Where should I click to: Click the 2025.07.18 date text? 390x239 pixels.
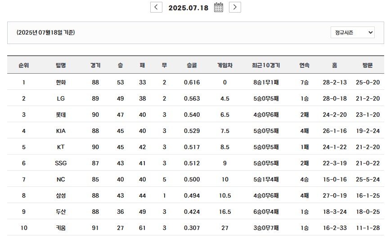[x=188, y=8]
